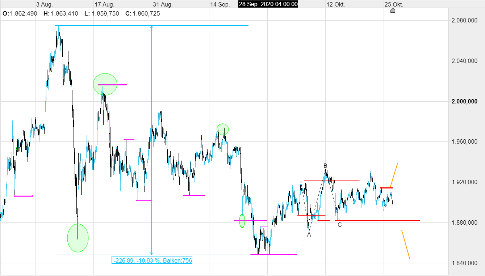Click the 1.960,000 price axis label
The width and height of the screenshot is (485, 276).
click(464, 142)
